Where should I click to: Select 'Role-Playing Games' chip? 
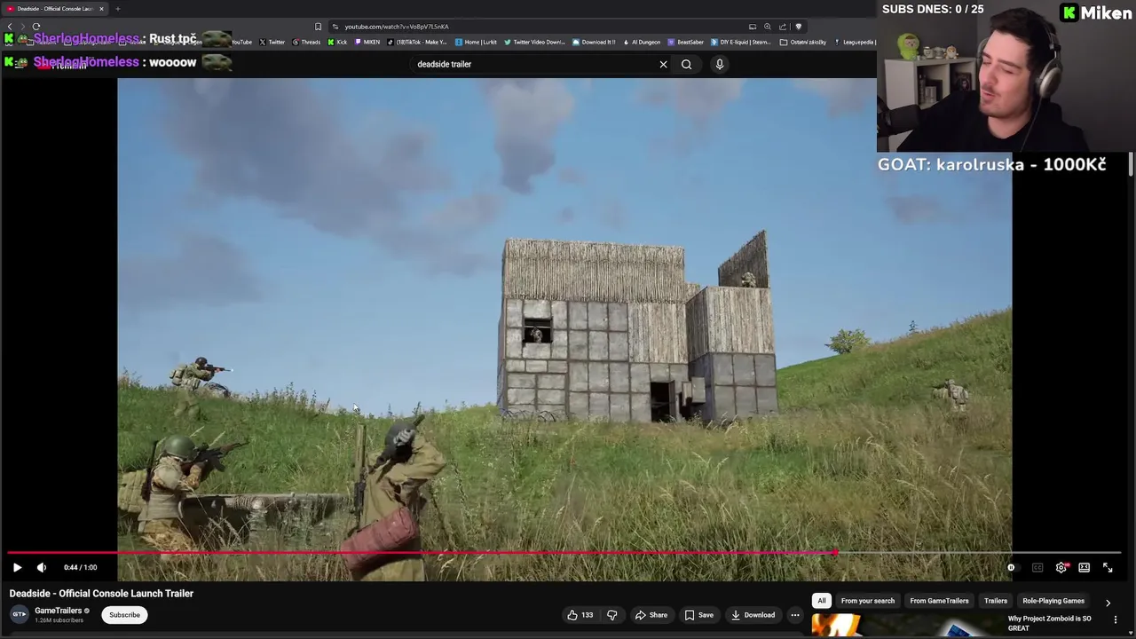pyautogui.click(x=1053, y=601)
